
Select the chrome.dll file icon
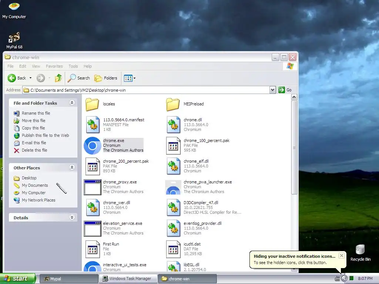coord(173,125)
